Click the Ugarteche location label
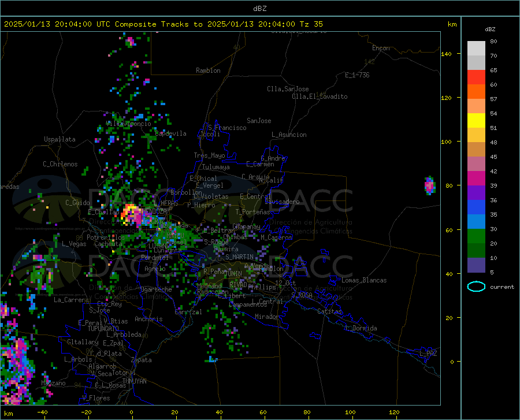 pyautogui.click(x=156, y=289)
